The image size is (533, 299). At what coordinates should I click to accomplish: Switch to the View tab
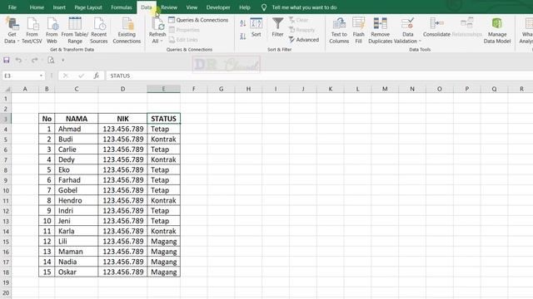tap(192, 7)
